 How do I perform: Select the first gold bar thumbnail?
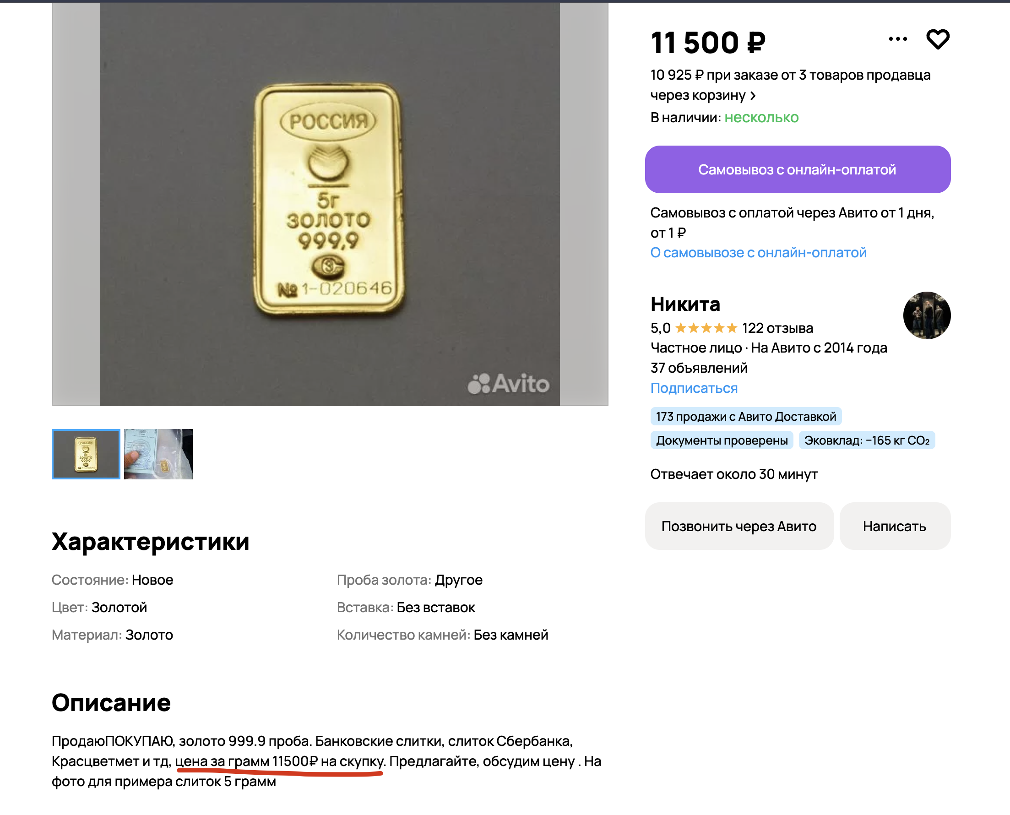point(86,454)
